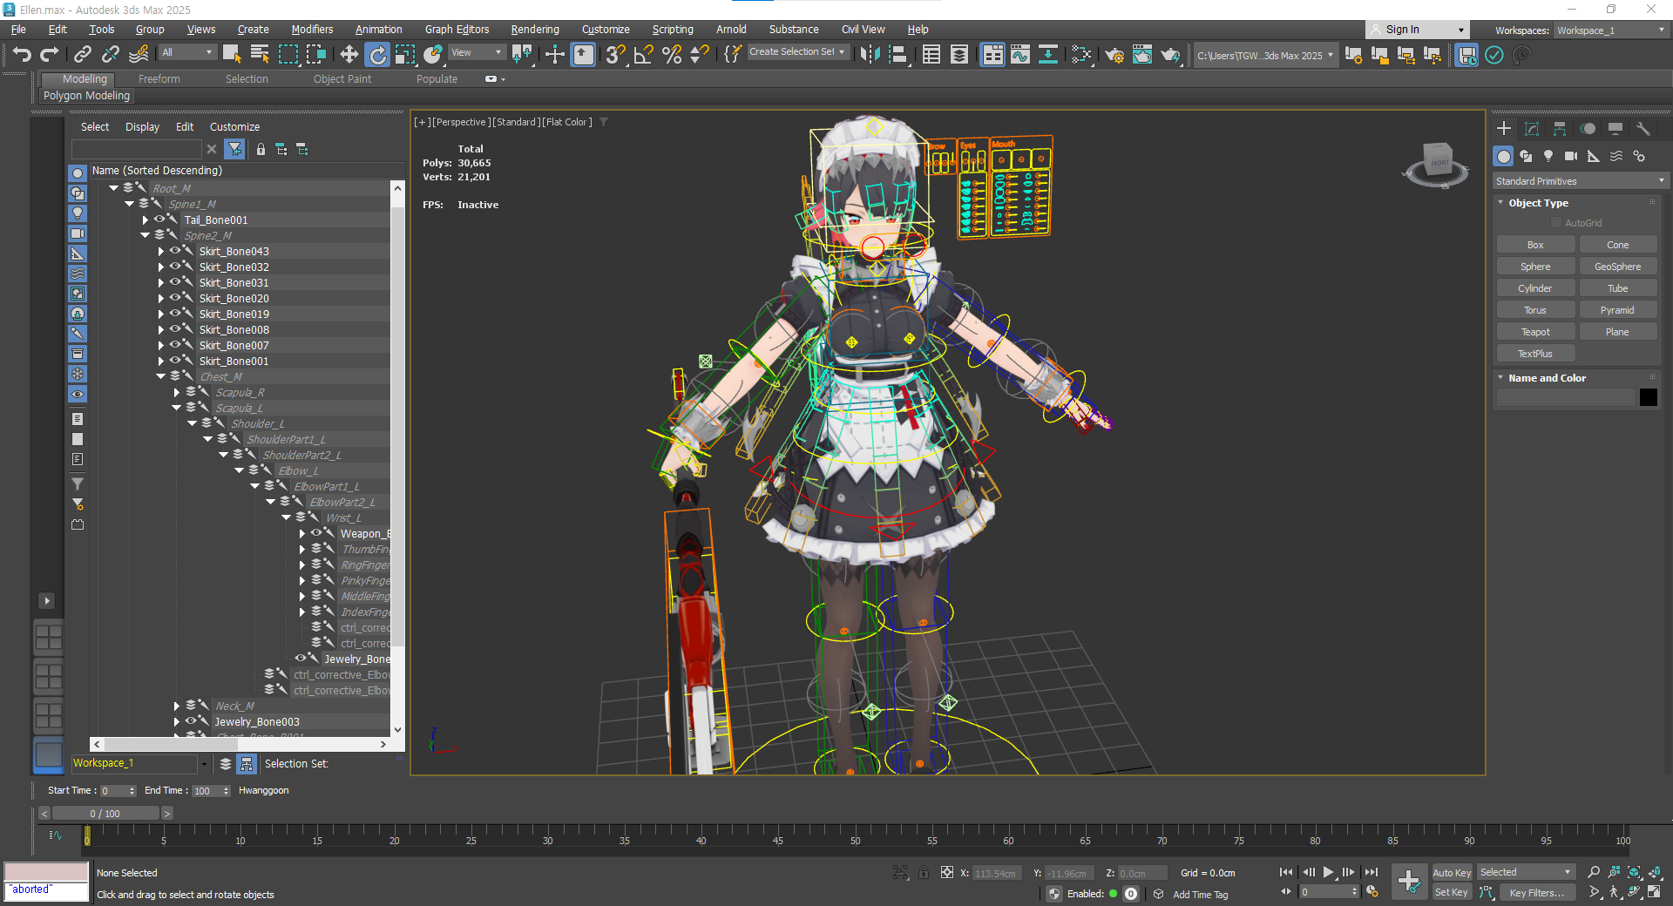Activate the Select and Rotate tool
The image size is (1673, 906).
(x=377, y=55)
